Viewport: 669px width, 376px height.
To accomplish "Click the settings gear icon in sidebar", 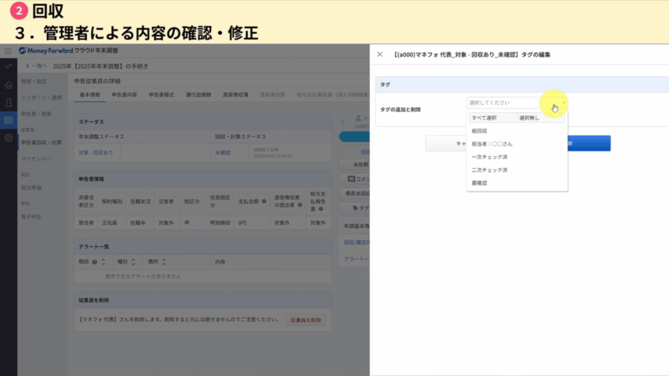I will click(x=8, y=138).
